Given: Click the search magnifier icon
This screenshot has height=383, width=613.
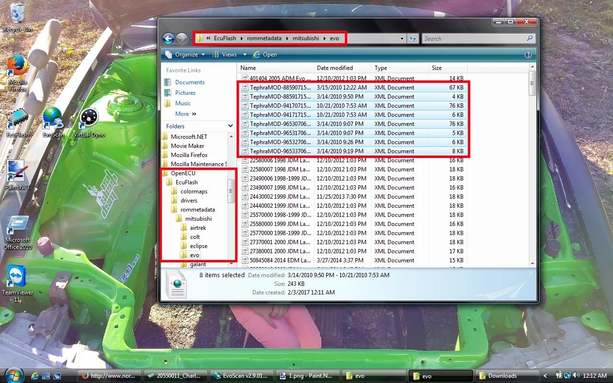Looking at the screenshot, I should tap(530, 38).
